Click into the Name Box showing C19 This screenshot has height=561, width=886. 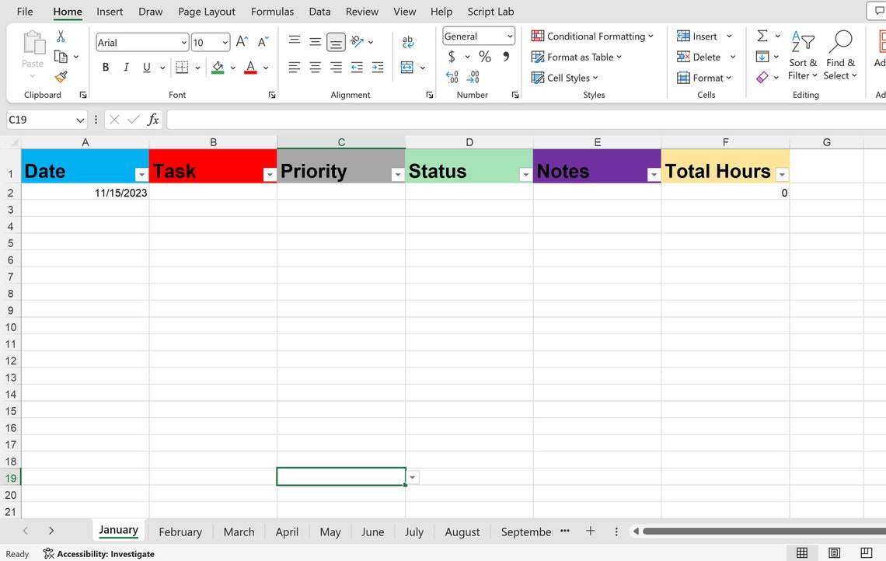(40, 120)
